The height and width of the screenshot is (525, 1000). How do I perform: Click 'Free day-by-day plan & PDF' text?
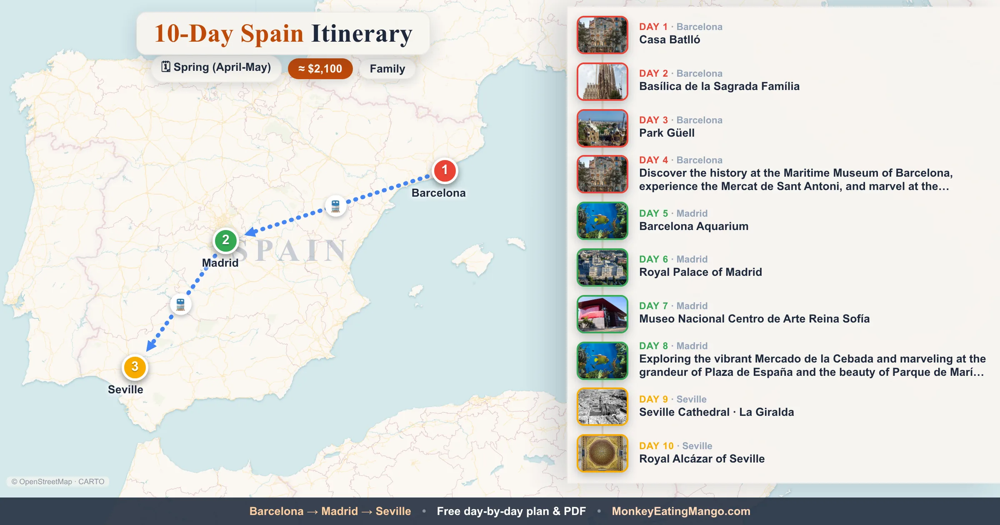[x=511, y=511]
